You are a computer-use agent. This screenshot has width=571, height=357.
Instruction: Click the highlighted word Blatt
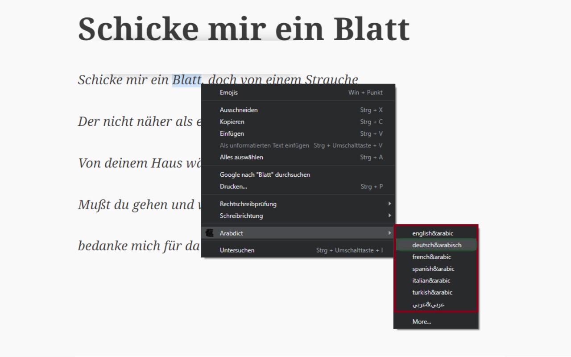click(186, 80)
